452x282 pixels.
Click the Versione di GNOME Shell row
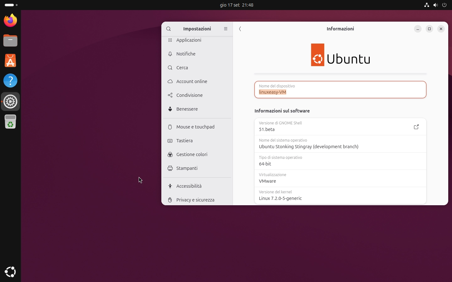(340, 127)
